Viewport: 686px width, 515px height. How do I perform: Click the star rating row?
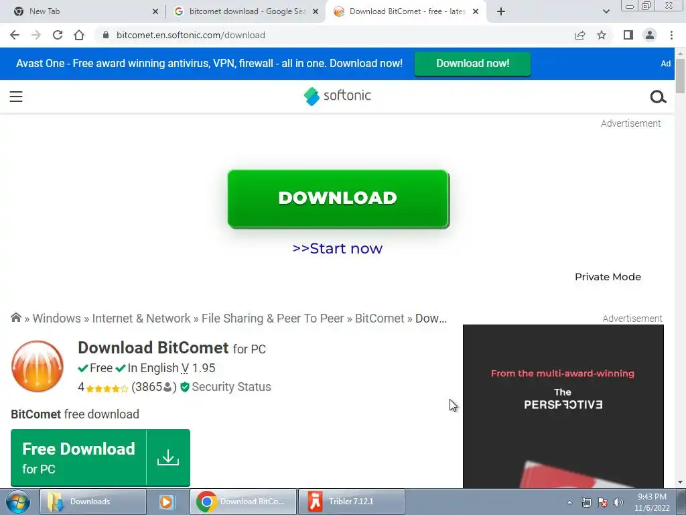(107, 388)
